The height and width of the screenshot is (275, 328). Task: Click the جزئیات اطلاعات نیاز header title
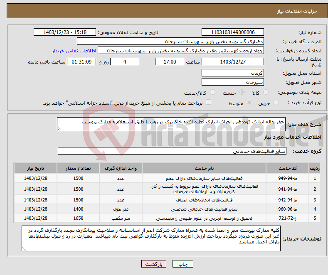[x=297, y=11]
